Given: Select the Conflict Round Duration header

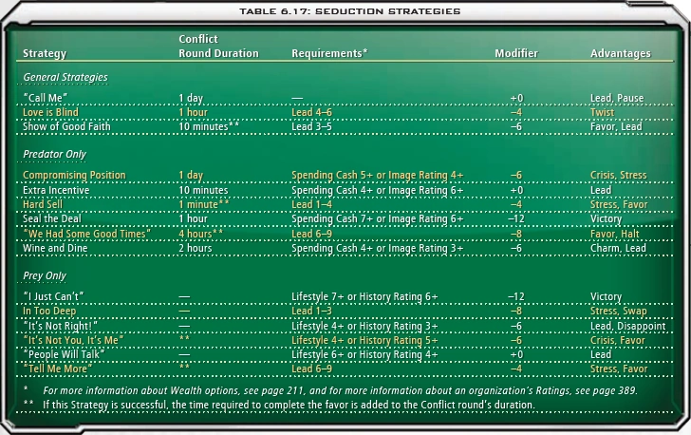Looking at the screenshot, I should [x=218, y=46].
